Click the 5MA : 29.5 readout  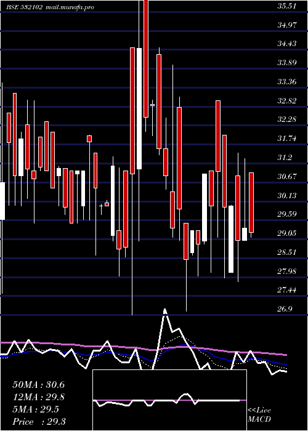coord(36,409)
